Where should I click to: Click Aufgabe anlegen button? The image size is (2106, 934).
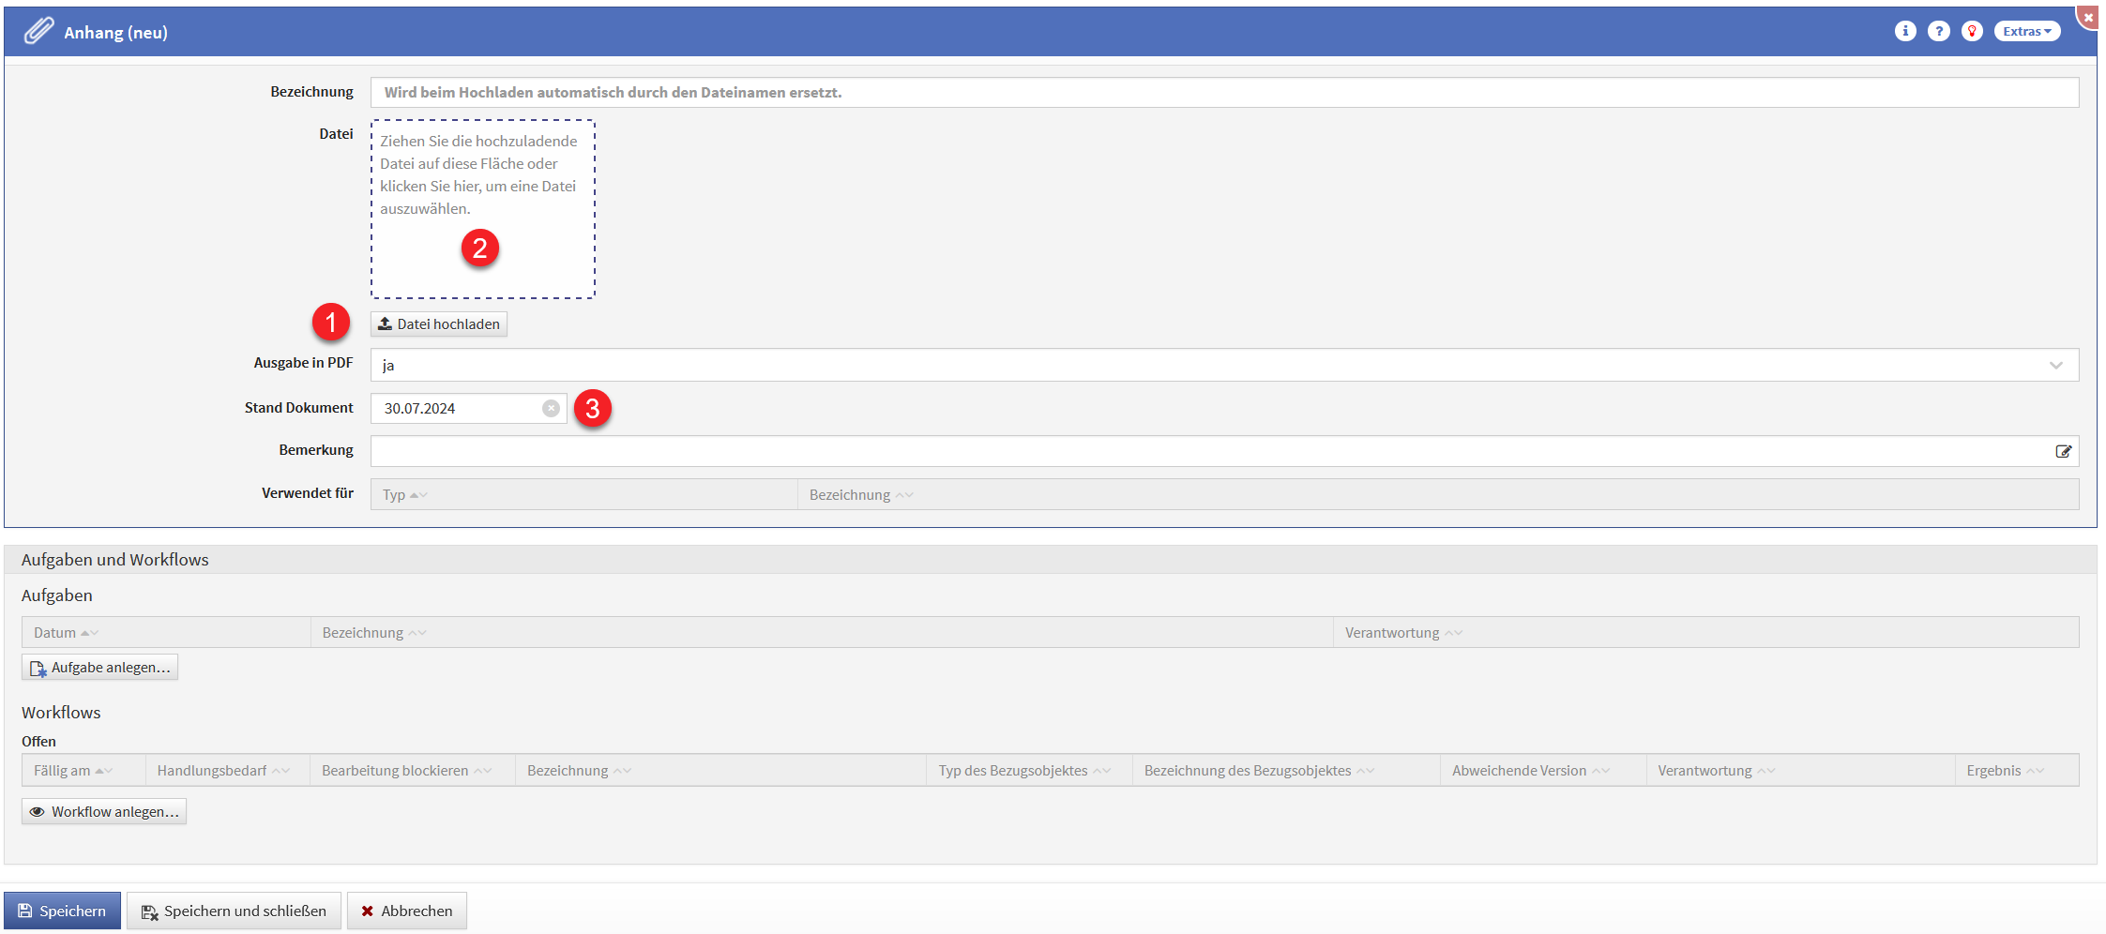coord(100,667)
